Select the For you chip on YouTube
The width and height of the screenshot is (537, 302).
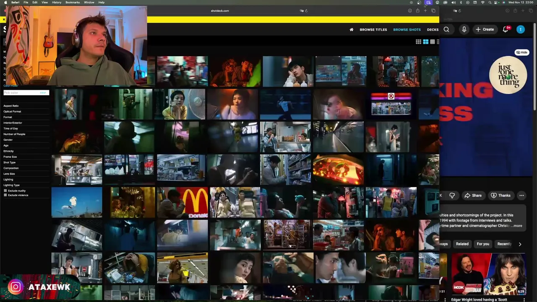click(x=483, y=244)
